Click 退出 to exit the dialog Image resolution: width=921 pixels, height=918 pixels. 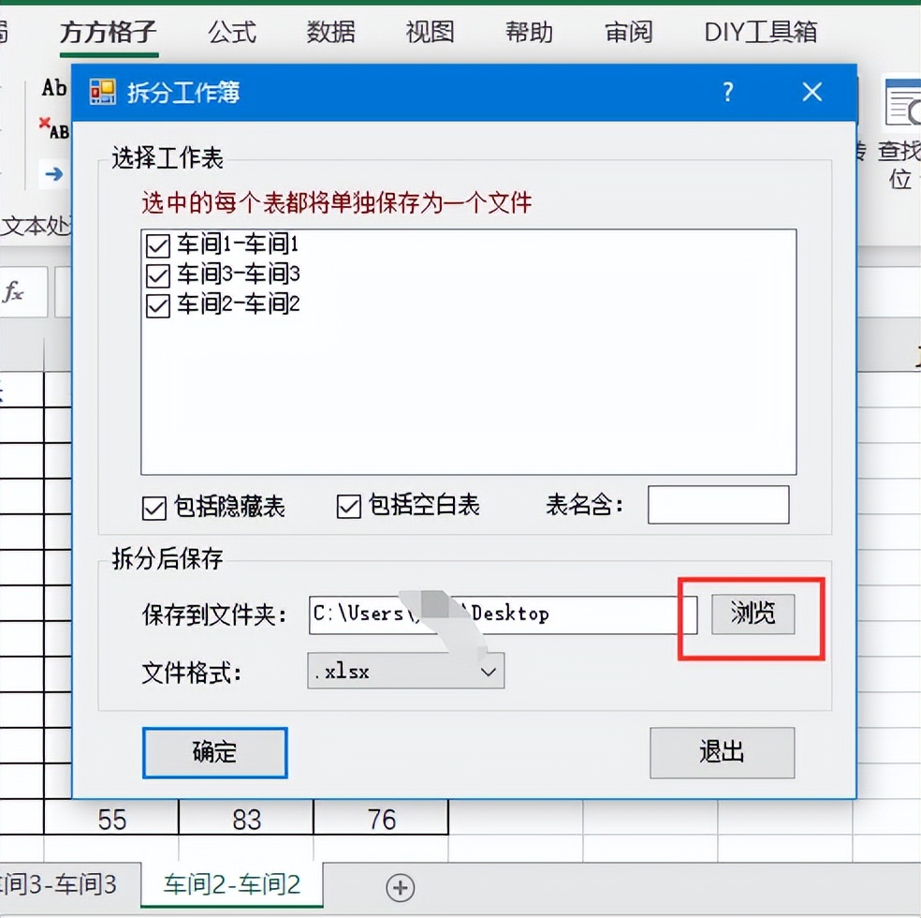722,753
